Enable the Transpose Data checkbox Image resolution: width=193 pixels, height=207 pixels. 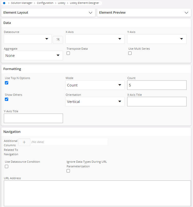tap(68, 53)
